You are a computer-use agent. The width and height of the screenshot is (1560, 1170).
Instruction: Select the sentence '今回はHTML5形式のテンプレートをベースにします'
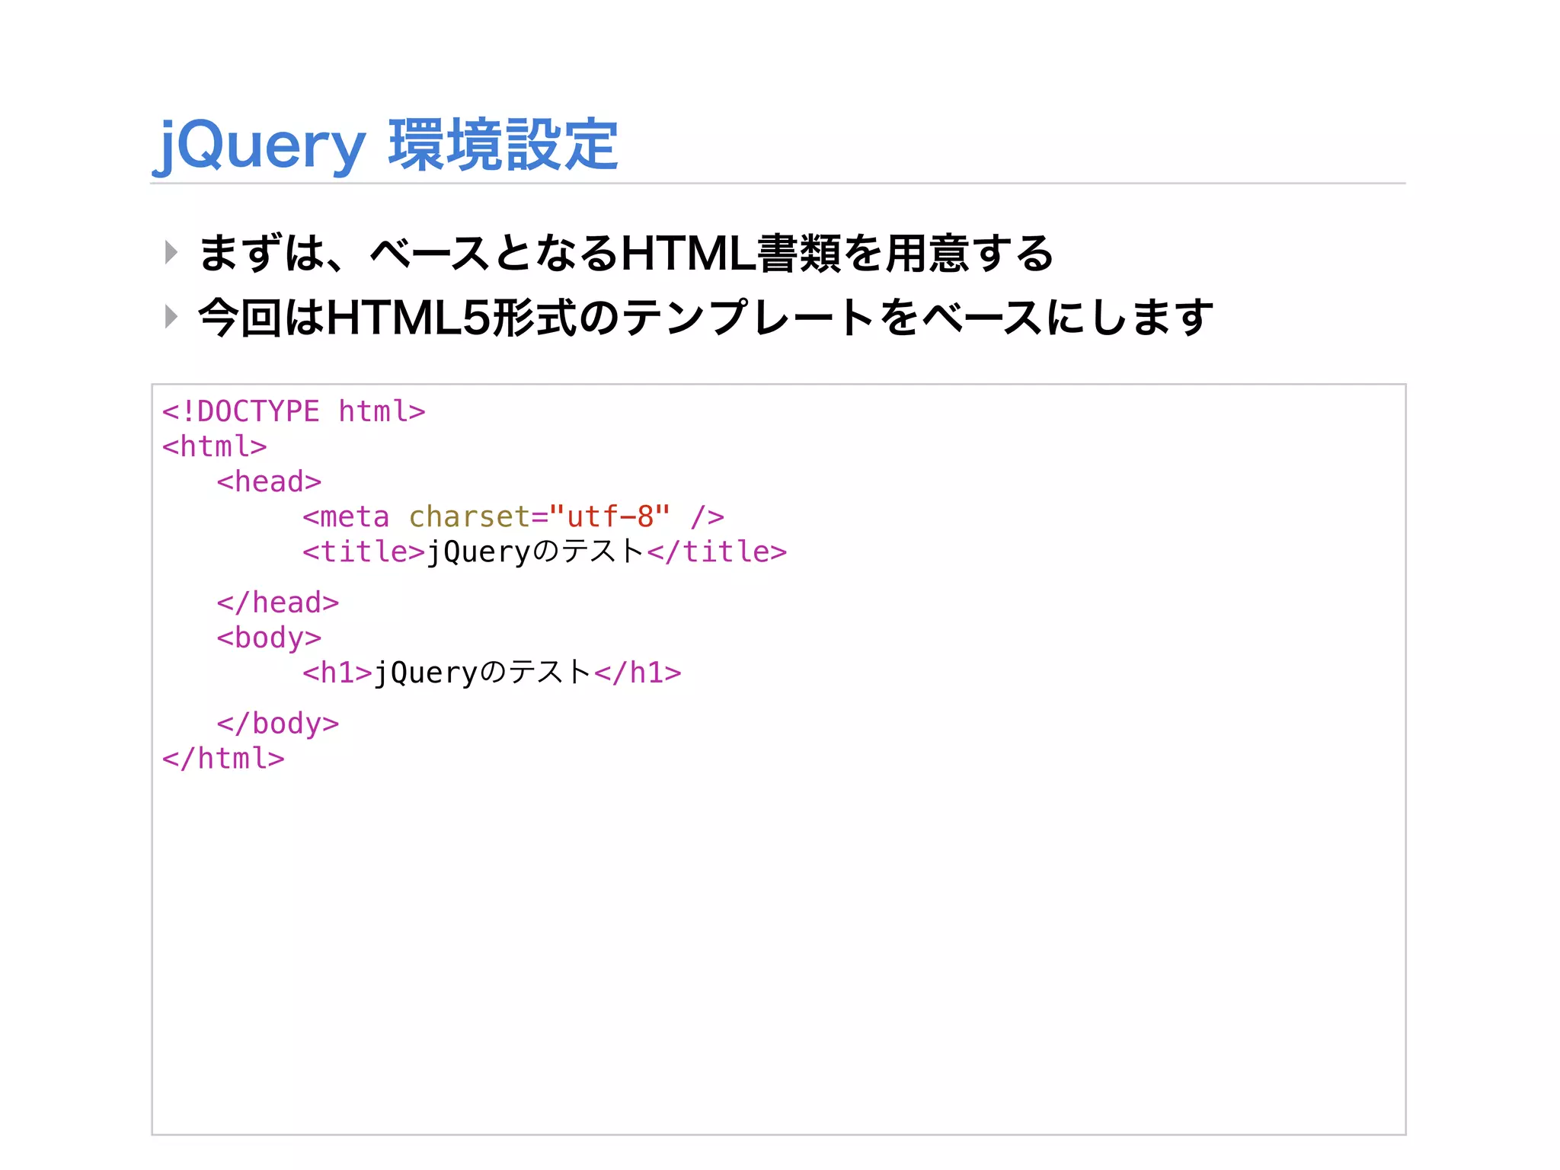point(706,317)
